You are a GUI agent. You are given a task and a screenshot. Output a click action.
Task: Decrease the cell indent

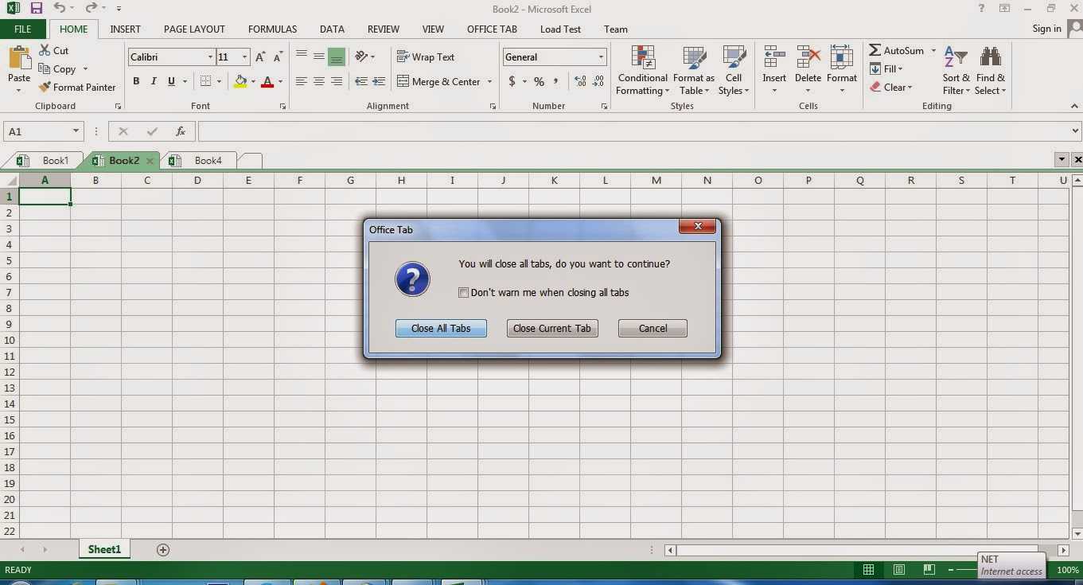click(361, 81)
